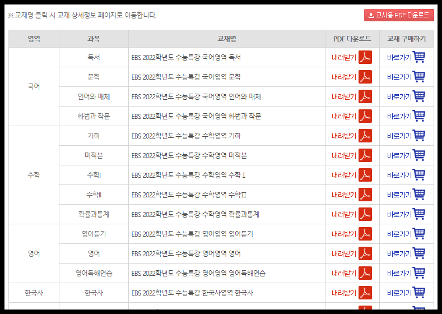Select the 미적분 subject cell
Image resolution: width=442 pixels, height=314 pixels.
94,155
